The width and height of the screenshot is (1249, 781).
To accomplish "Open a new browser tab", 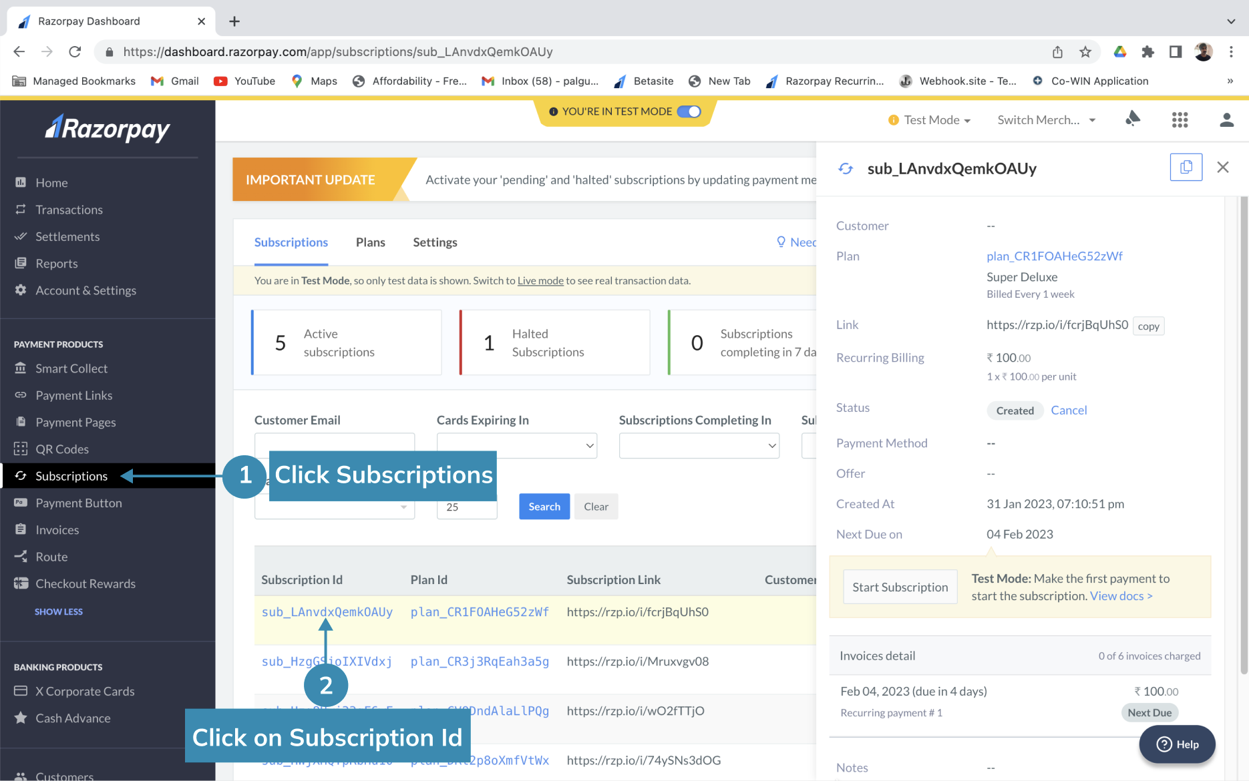I will (234, 21).
